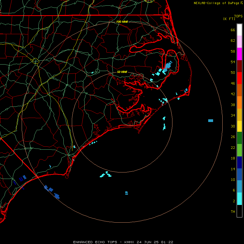Click the rectangular blue echo near the eastern 100 NMI ring

211,121
